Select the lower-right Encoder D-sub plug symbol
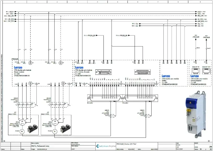This screenshot has height=151, width=213. (x=140, y=98)
